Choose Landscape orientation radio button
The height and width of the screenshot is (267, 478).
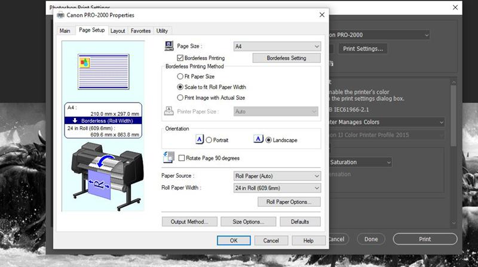(268, 140)
